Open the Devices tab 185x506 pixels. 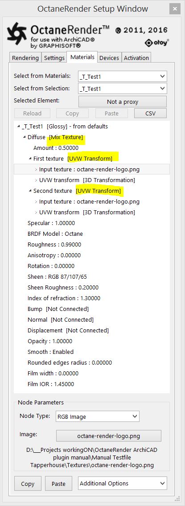coord(109,58)
